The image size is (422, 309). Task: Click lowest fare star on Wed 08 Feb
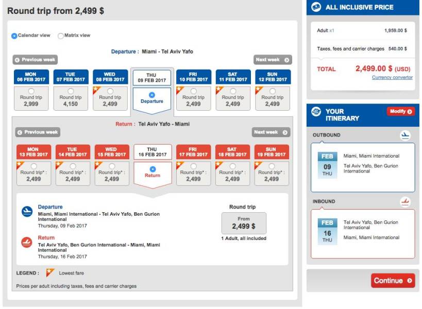(x=96, y=90)
